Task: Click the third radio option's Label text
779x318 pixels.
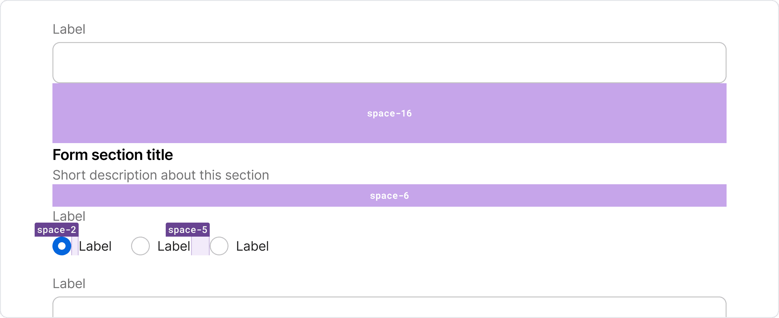Action: click(x=252, y=246)
